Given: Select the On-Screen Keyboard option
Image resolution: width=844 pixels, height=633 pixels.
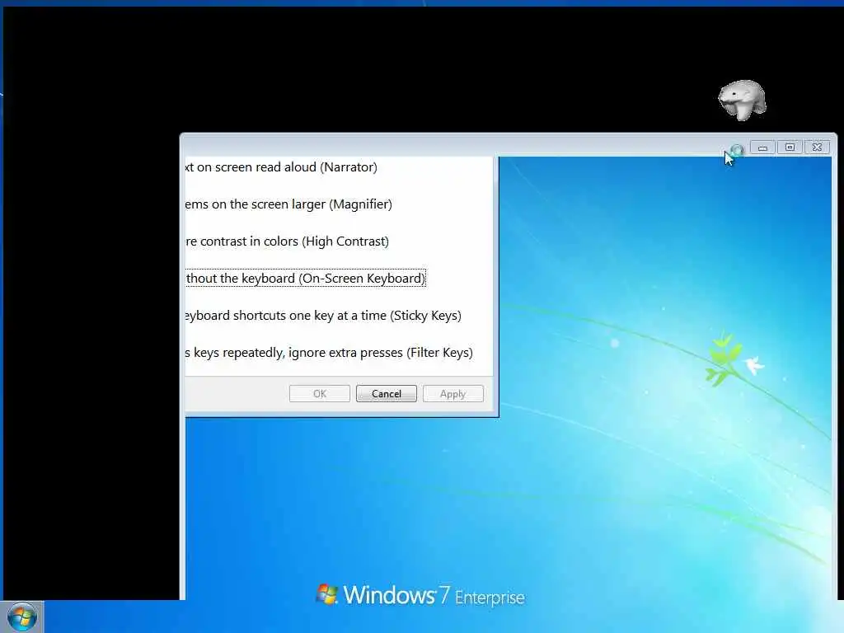Looking at the screenshot, I should tap(306, 279).
